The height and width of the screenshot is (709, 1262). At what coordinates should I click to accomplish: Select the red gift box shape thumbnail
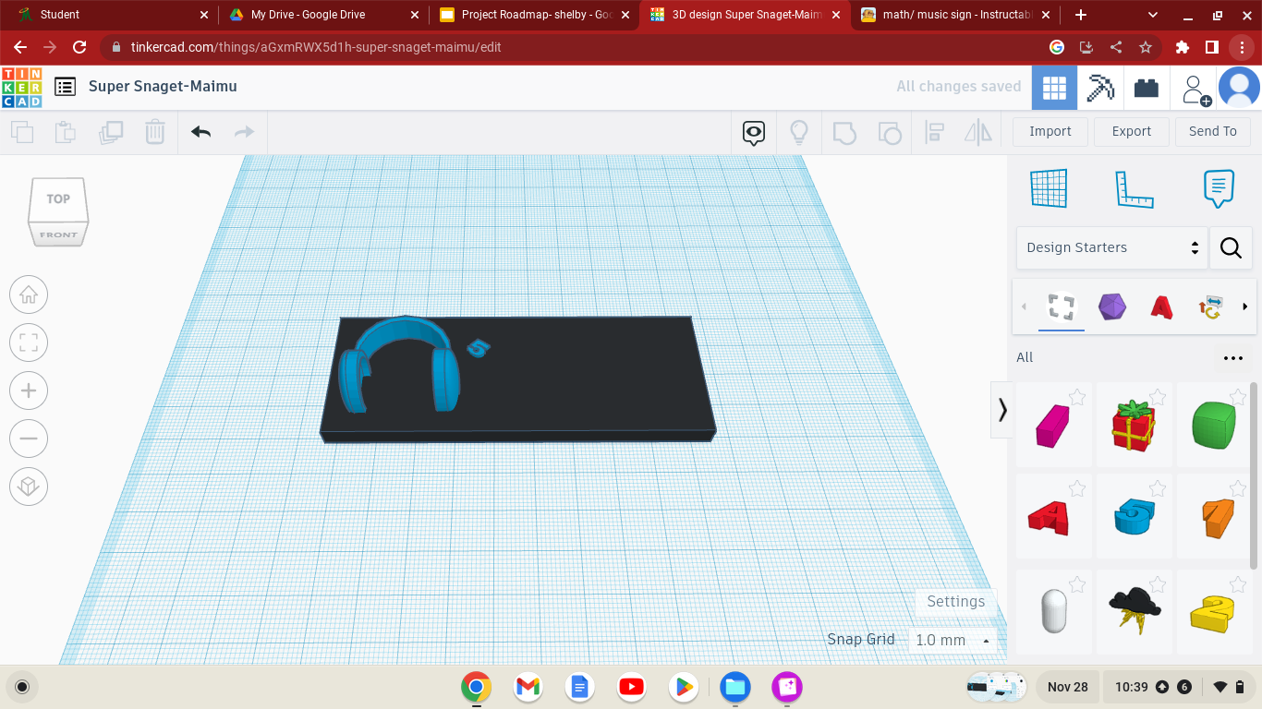click(x=1135, y=425)
